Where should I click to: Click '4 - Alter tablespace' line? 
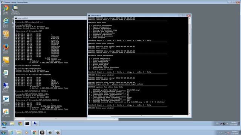99,63
